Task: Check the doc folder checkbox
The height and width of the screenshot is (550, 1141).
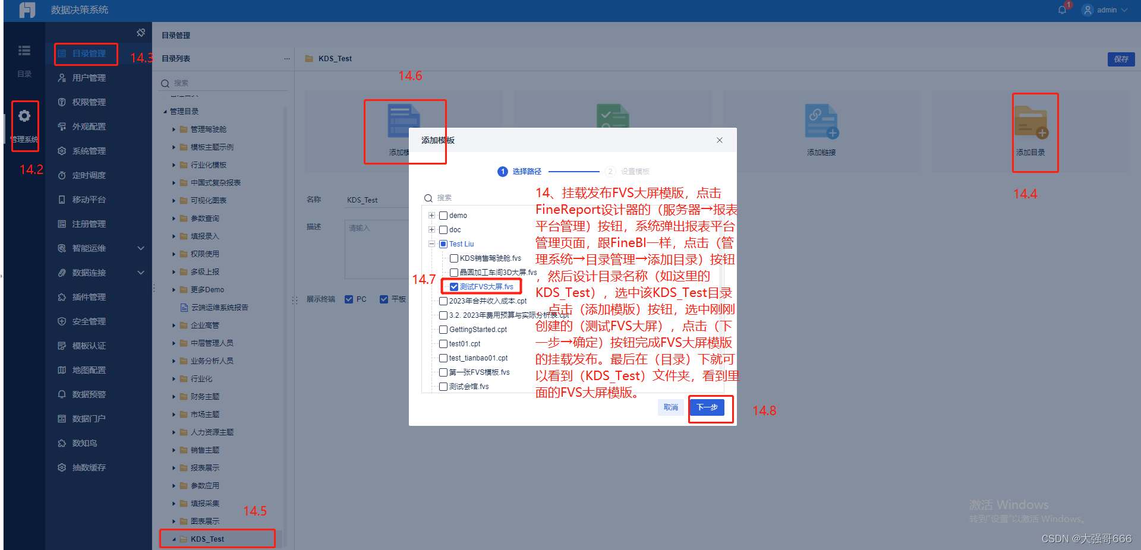Action: click(x=443, y=230)
